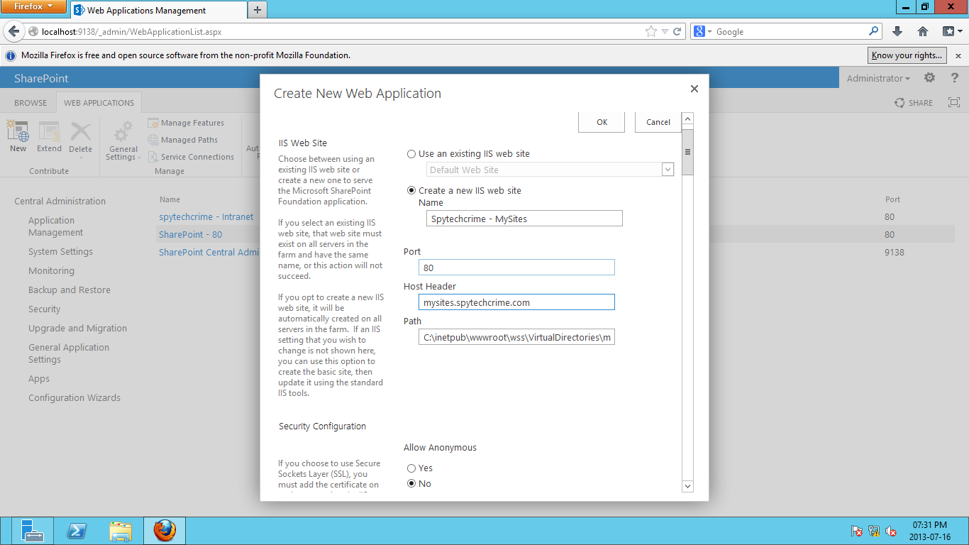Open the address bar history dropdown arrow
This screenshot has height=545, width=969.
tap(665, 31)
